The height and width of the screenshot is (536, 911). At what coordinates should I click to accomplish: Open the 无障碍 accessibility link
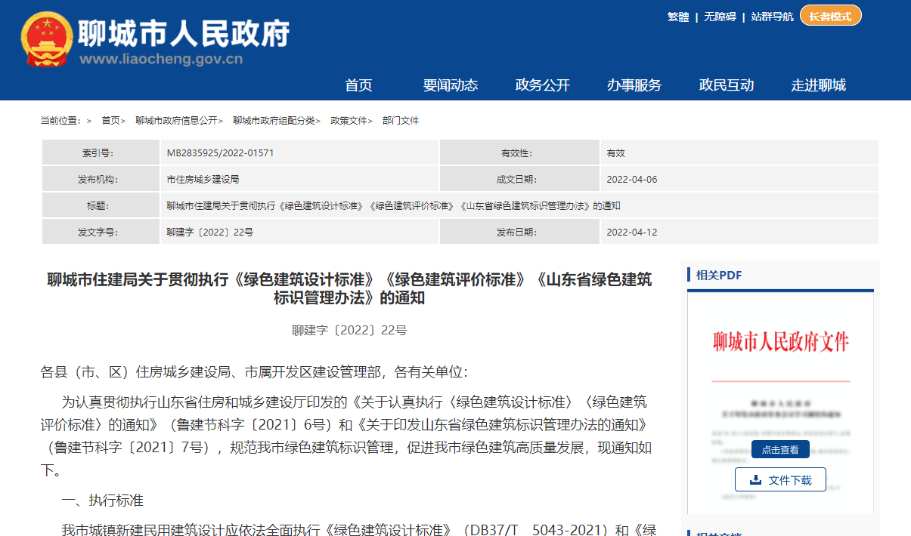click(x=720, y=17)
